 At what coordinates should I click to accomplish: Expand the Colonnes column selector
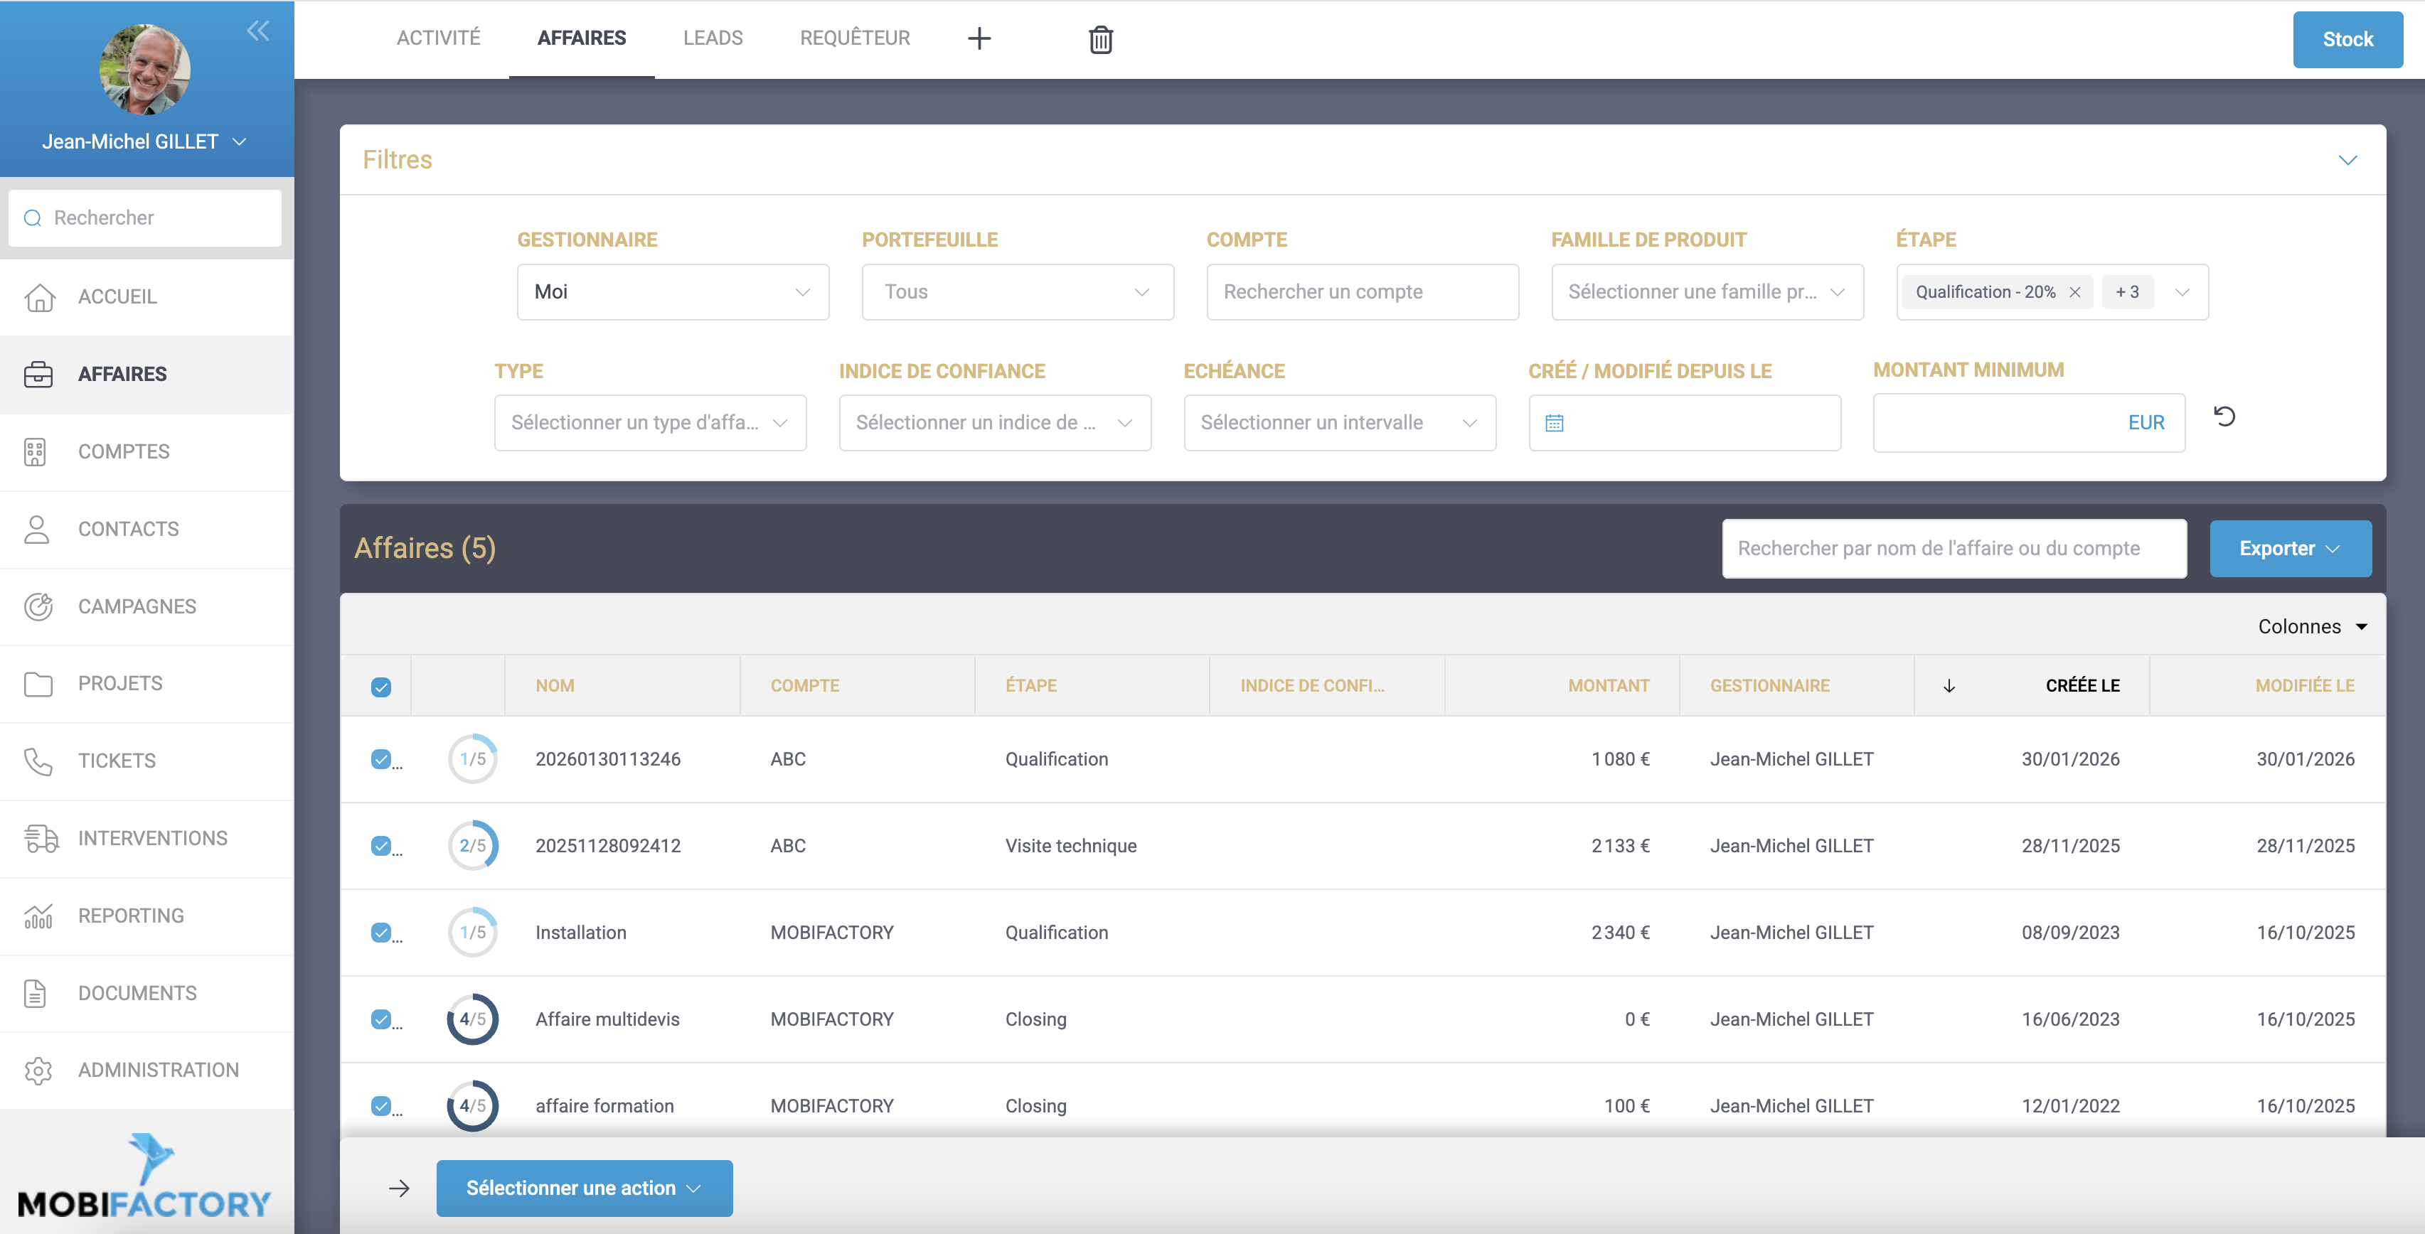[2312, 627]
